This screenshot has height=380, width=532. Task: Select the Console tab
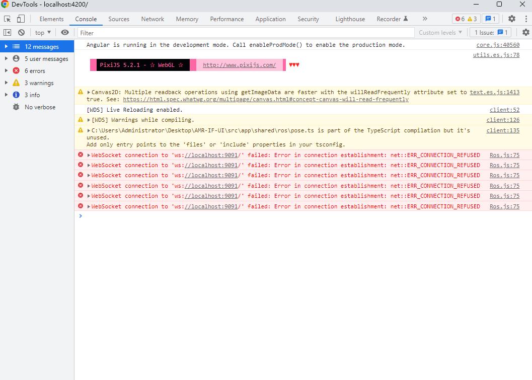86,19
